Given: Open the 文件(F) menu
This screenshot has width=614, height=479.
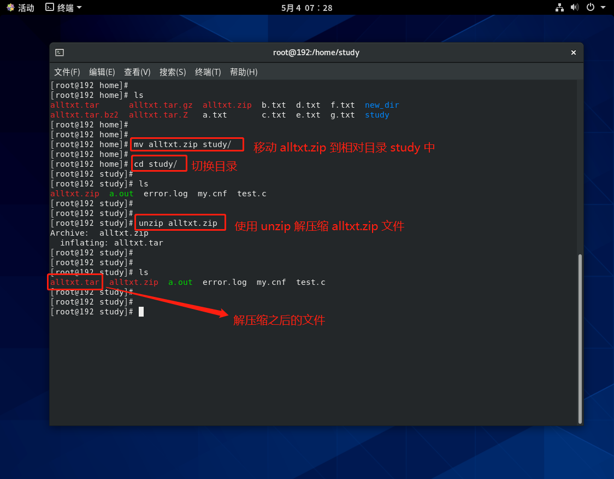Looking at the screenshot, I should coord(67,72).
